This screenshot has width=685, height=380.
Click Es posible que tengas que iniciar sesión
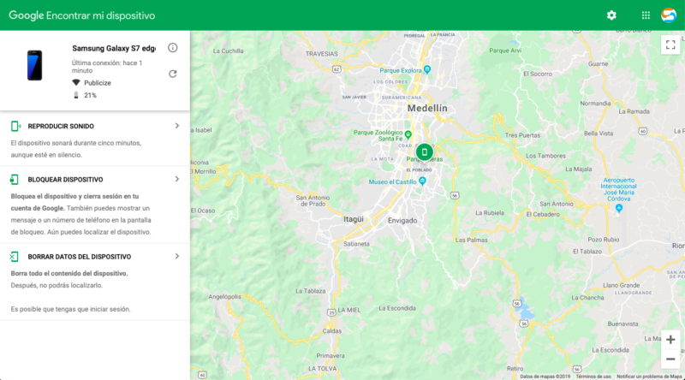click(x=71, y=309)
